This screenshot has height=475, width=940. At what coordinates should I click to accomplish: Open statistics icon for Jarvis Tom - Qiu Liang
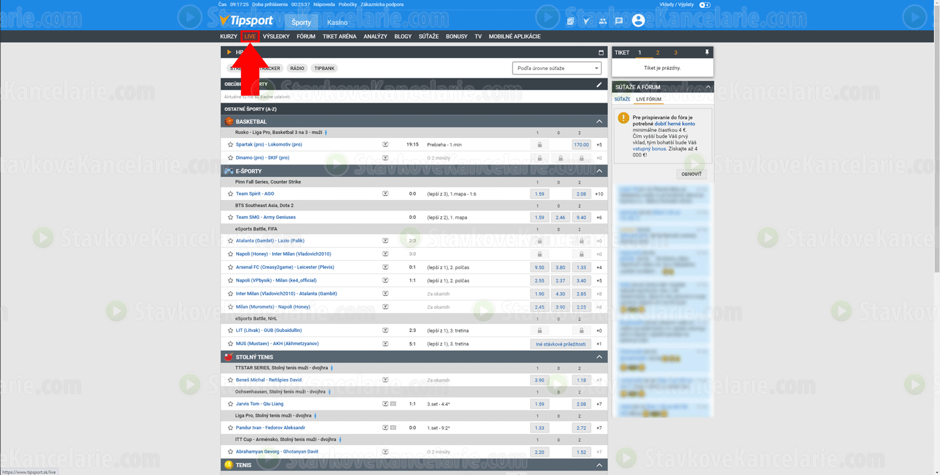(x=393, y=404)
